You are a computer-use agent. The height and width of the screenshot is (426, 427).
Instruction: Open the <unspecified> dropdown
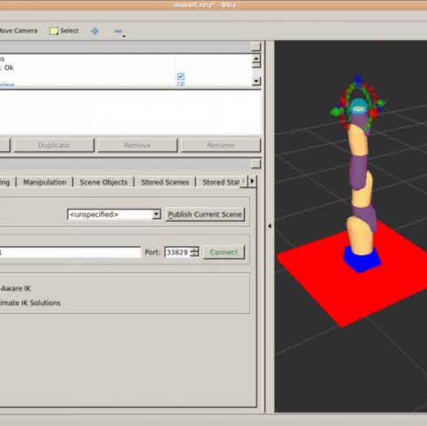click(115, 214)
